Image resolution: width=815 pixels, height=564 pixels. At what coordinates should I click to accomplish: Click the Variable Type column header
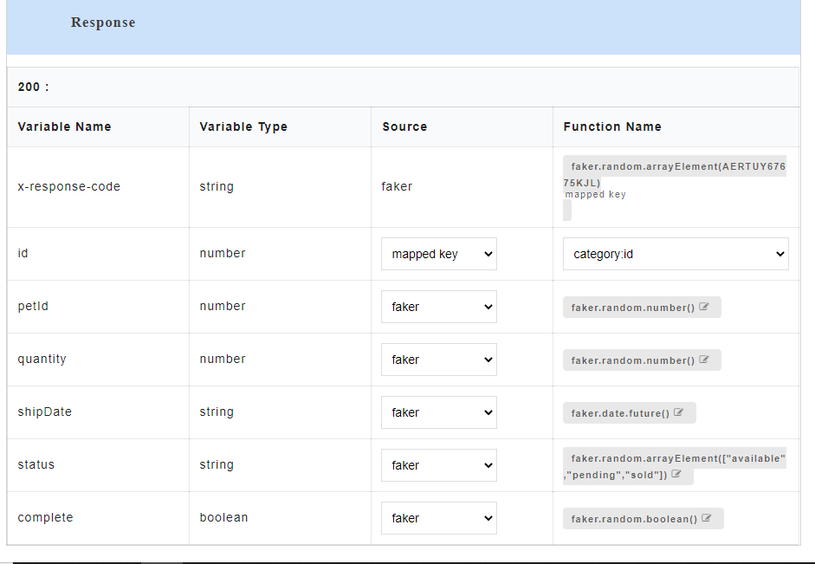pos(243,126)
